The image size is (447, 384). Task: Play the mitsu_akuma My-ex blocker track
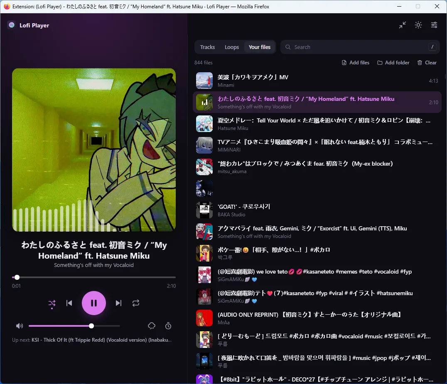point(317,167)
